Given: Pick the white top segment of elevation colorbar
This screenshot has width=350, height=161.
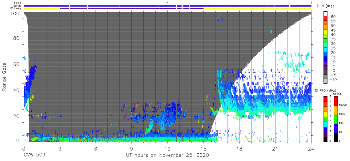Looking at the screenshot, I should 326,14.
